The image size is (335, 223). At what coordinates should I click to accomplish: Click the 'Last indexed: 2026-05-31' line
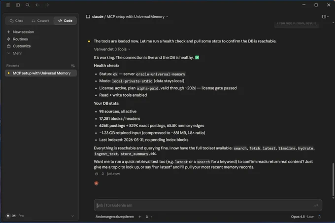click(x=143, y=140)
